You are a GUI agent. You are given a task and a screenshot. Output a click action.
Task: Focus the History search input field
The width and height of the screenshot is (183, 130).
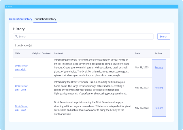point(85,37)
